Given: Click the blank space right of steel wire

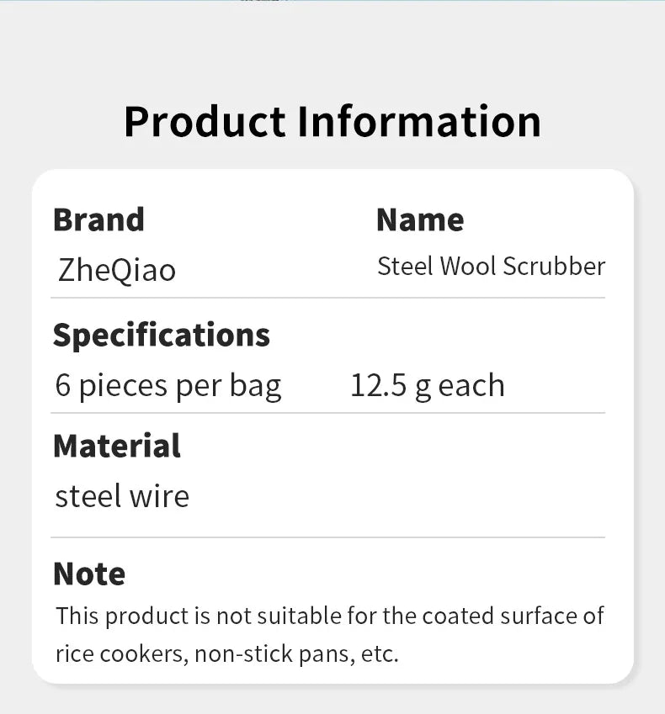Looking at the screenshot, I should (x=396, y=496).
